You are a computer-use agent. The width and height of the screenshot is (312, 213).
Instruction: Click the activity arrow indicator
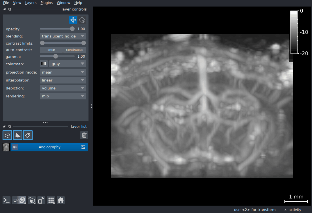[x=285, y=210]
